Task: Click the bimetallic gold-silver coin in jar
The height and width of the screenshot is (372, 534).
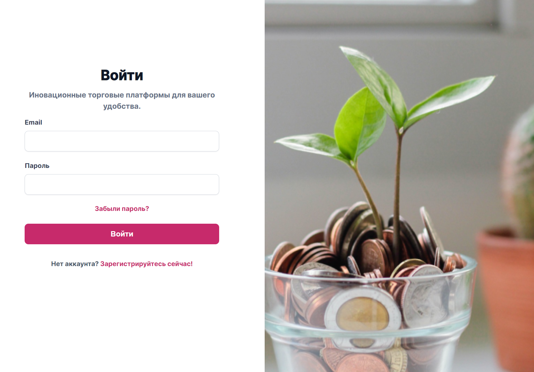Action: pyautogui.click(x=363, y=313)
